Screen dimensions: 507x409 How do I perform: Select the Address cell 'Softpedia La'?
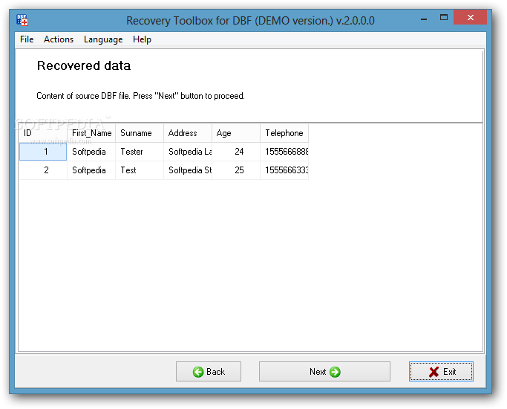[x=188, y=152]
